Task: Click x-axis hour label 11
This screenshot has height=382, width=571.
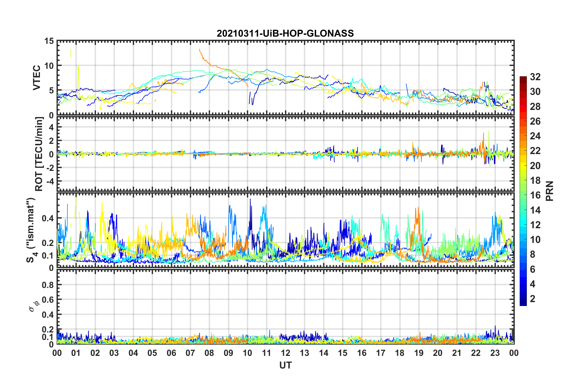Action: click(267, 353)
